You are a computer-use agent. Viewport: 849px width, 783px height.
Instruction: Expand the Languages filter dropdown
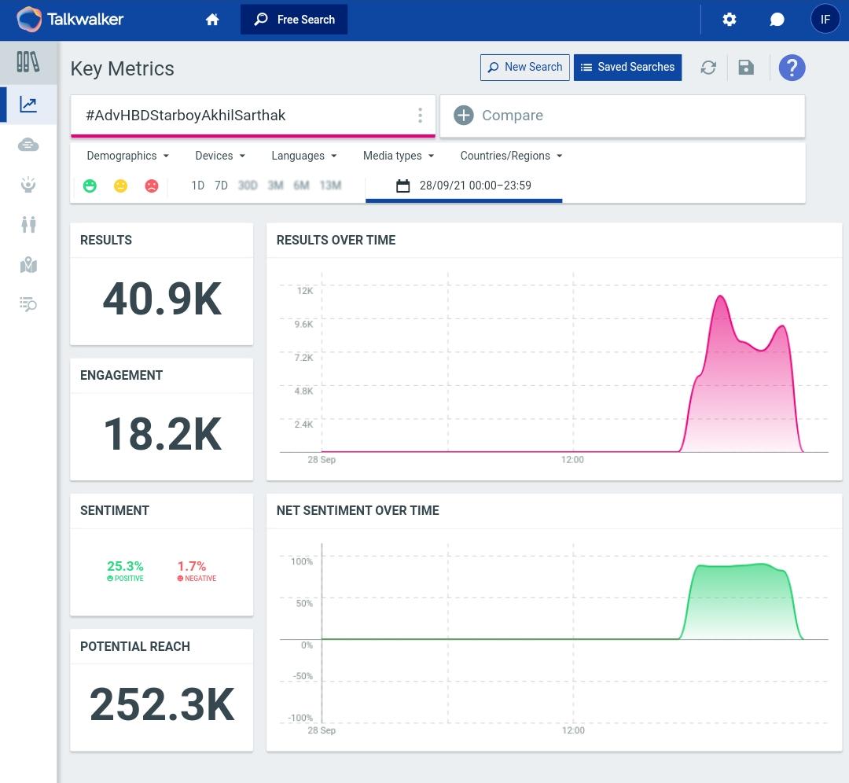tap(304, 156)
